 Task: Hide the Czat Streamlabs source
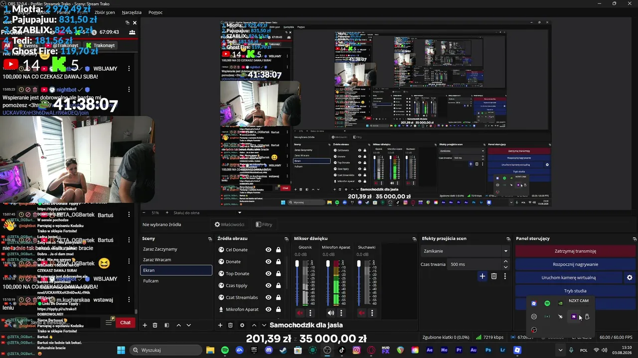(268, 297)
